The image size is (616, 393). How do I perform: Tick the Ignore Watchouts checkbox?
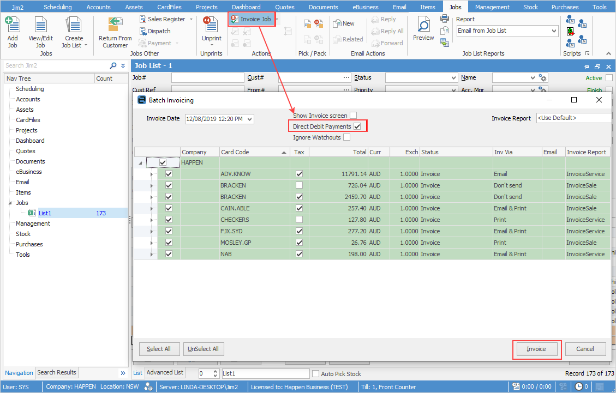(346, 137)
